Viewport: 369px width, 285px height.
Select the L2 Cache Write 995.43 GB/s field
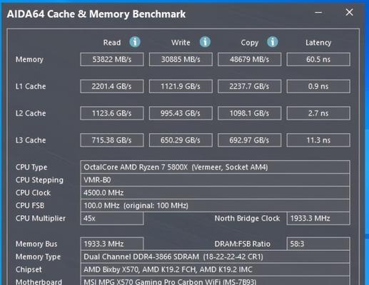[181, 113]
